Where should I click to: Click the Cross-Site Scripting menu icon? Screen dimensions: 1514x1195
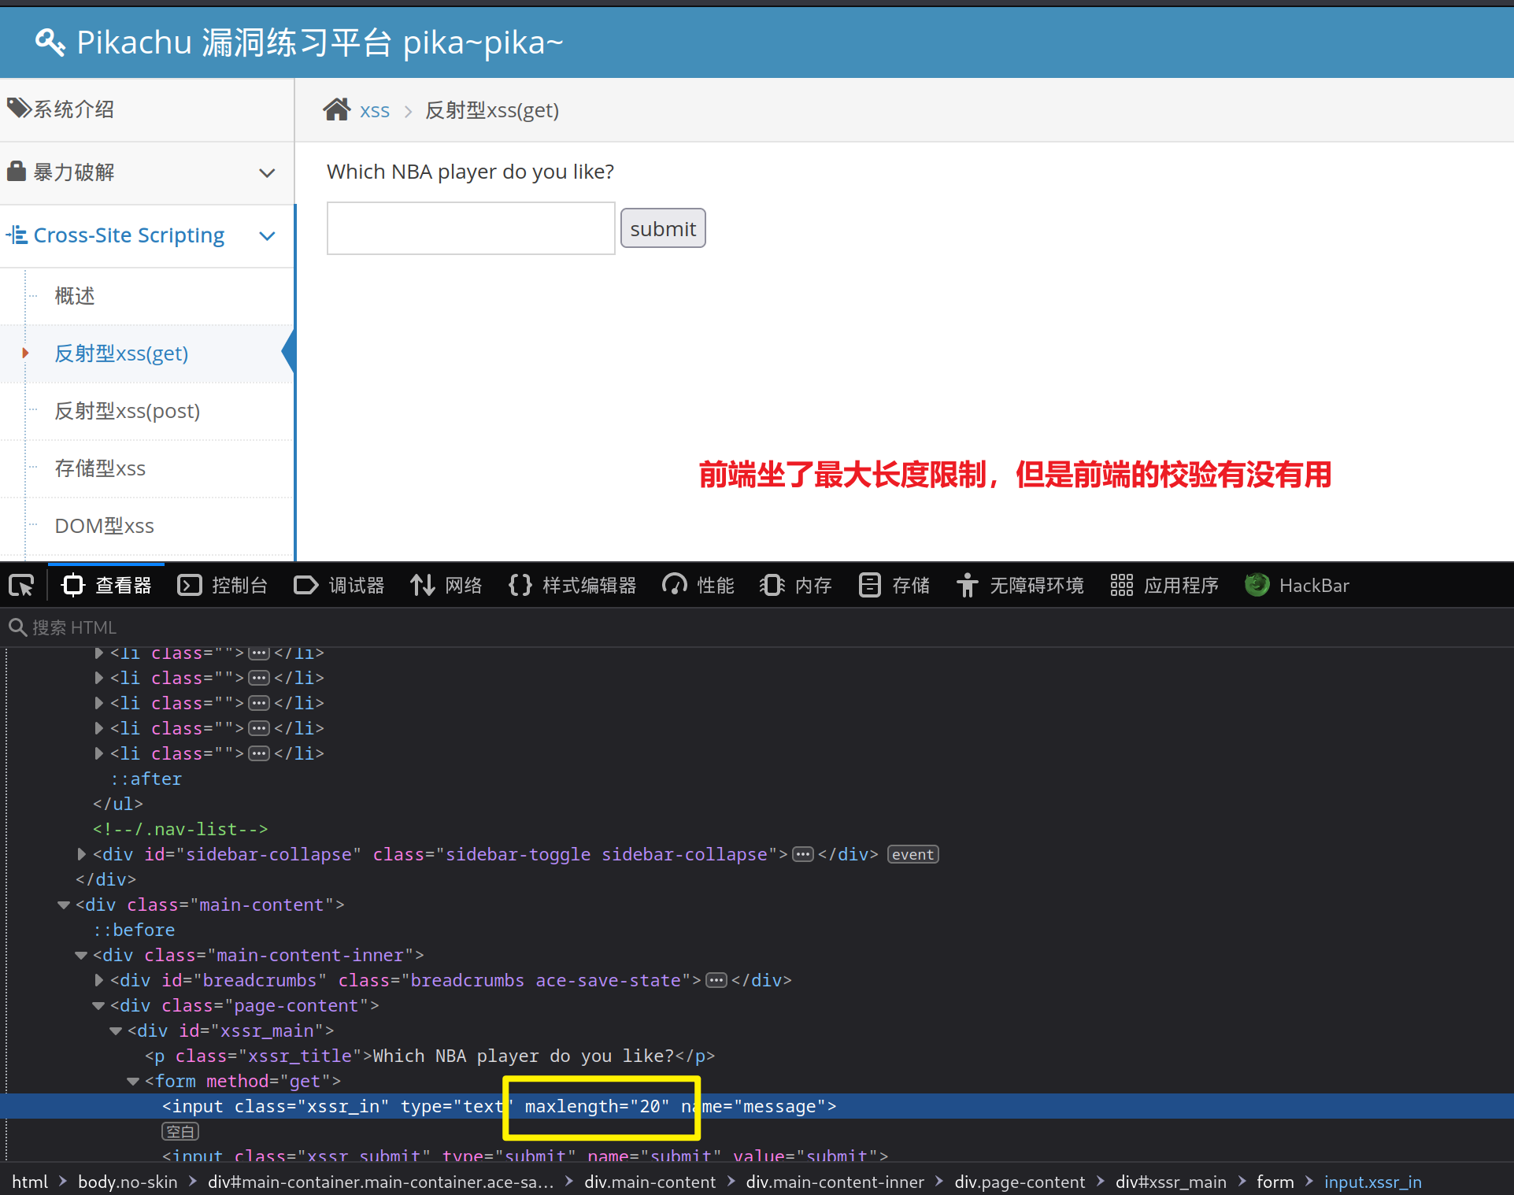point(17,235)
